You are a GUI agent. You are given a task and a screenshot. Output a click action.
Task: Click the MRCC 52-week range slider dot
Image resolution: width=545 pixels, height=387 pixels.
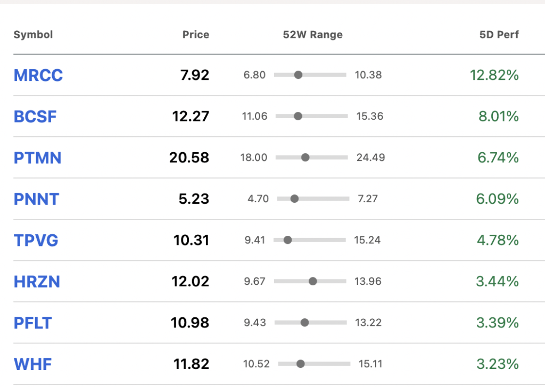(x=298, y=75)
